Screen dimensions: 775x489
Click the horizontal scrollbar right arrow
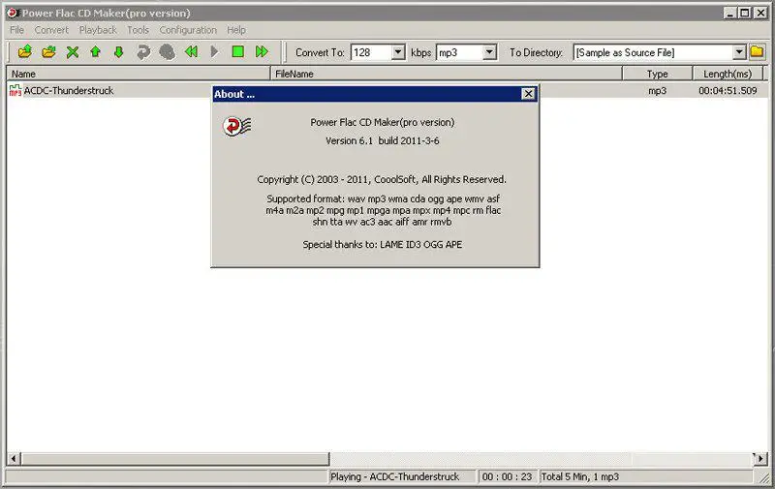click(x=760, y=459)
